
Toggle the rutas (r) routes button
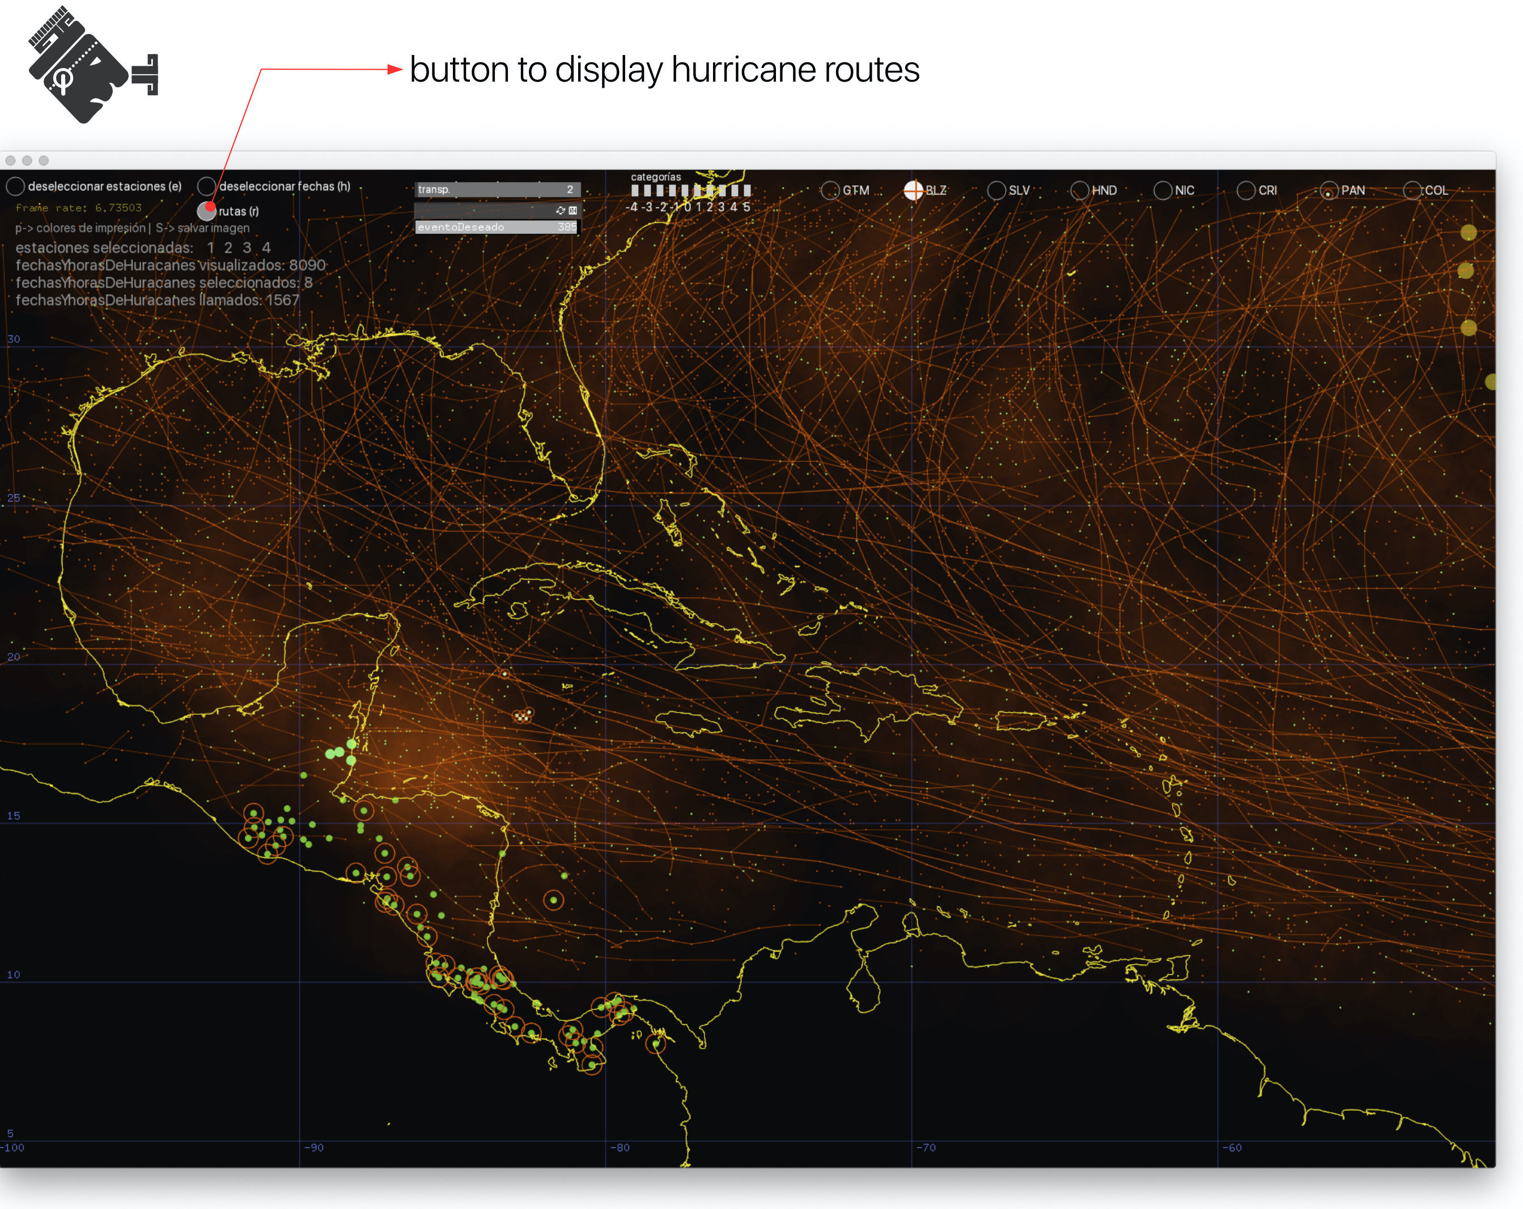coord(206,211)
